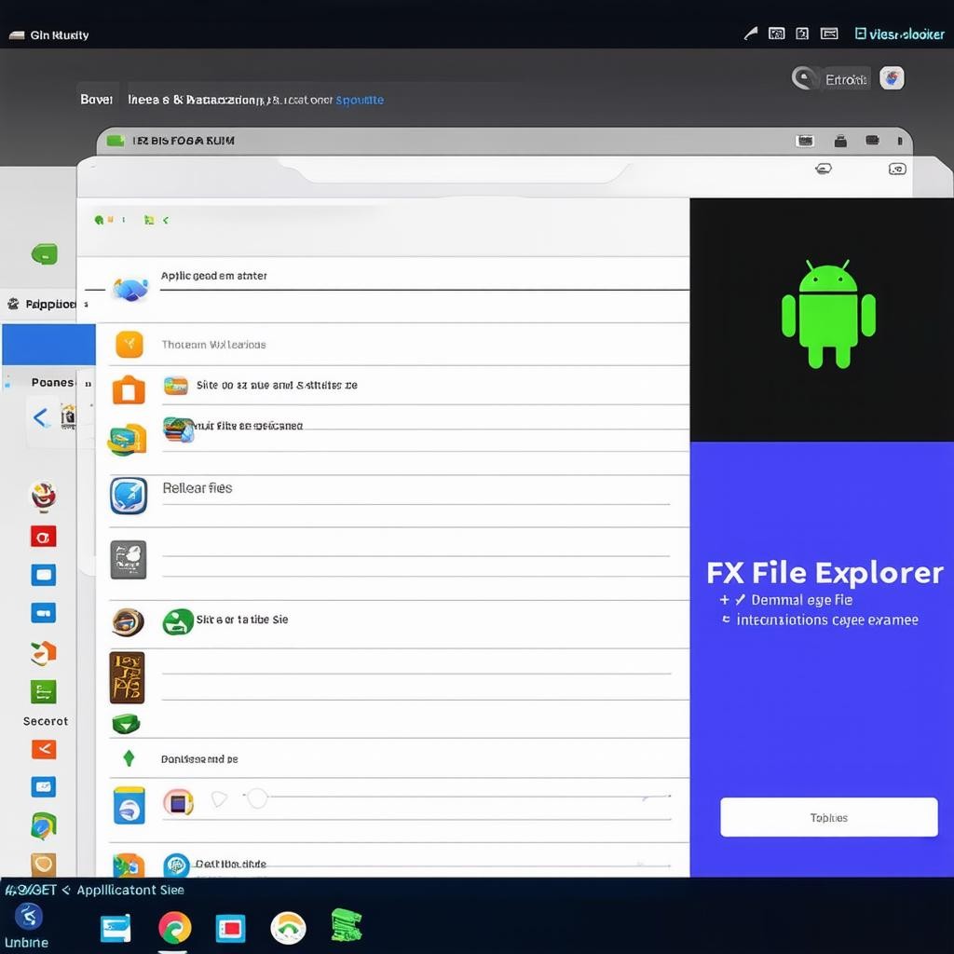954x954 pixels.
Task: Toggle the plus sign before Demmal ege Fie
Action: click(x=724, y=601)
